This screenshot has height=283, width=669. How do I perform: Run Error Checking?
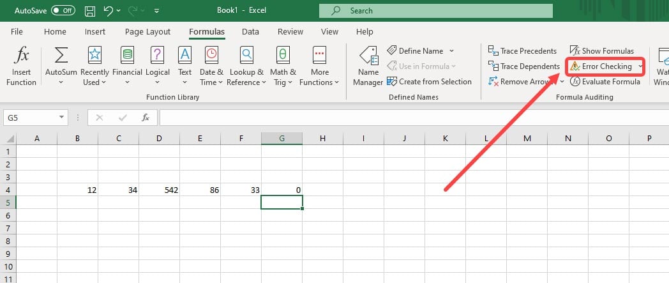601,66
